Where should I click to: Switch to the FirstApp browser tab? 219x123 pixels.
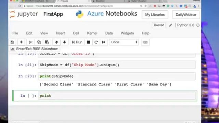(74, 1)
